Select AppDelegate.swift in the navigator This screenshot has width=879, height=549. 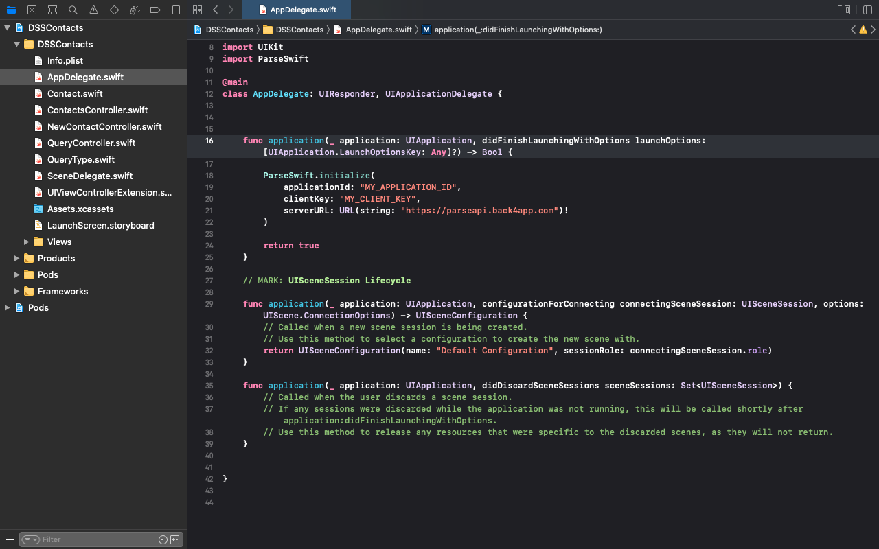(93, 77)
